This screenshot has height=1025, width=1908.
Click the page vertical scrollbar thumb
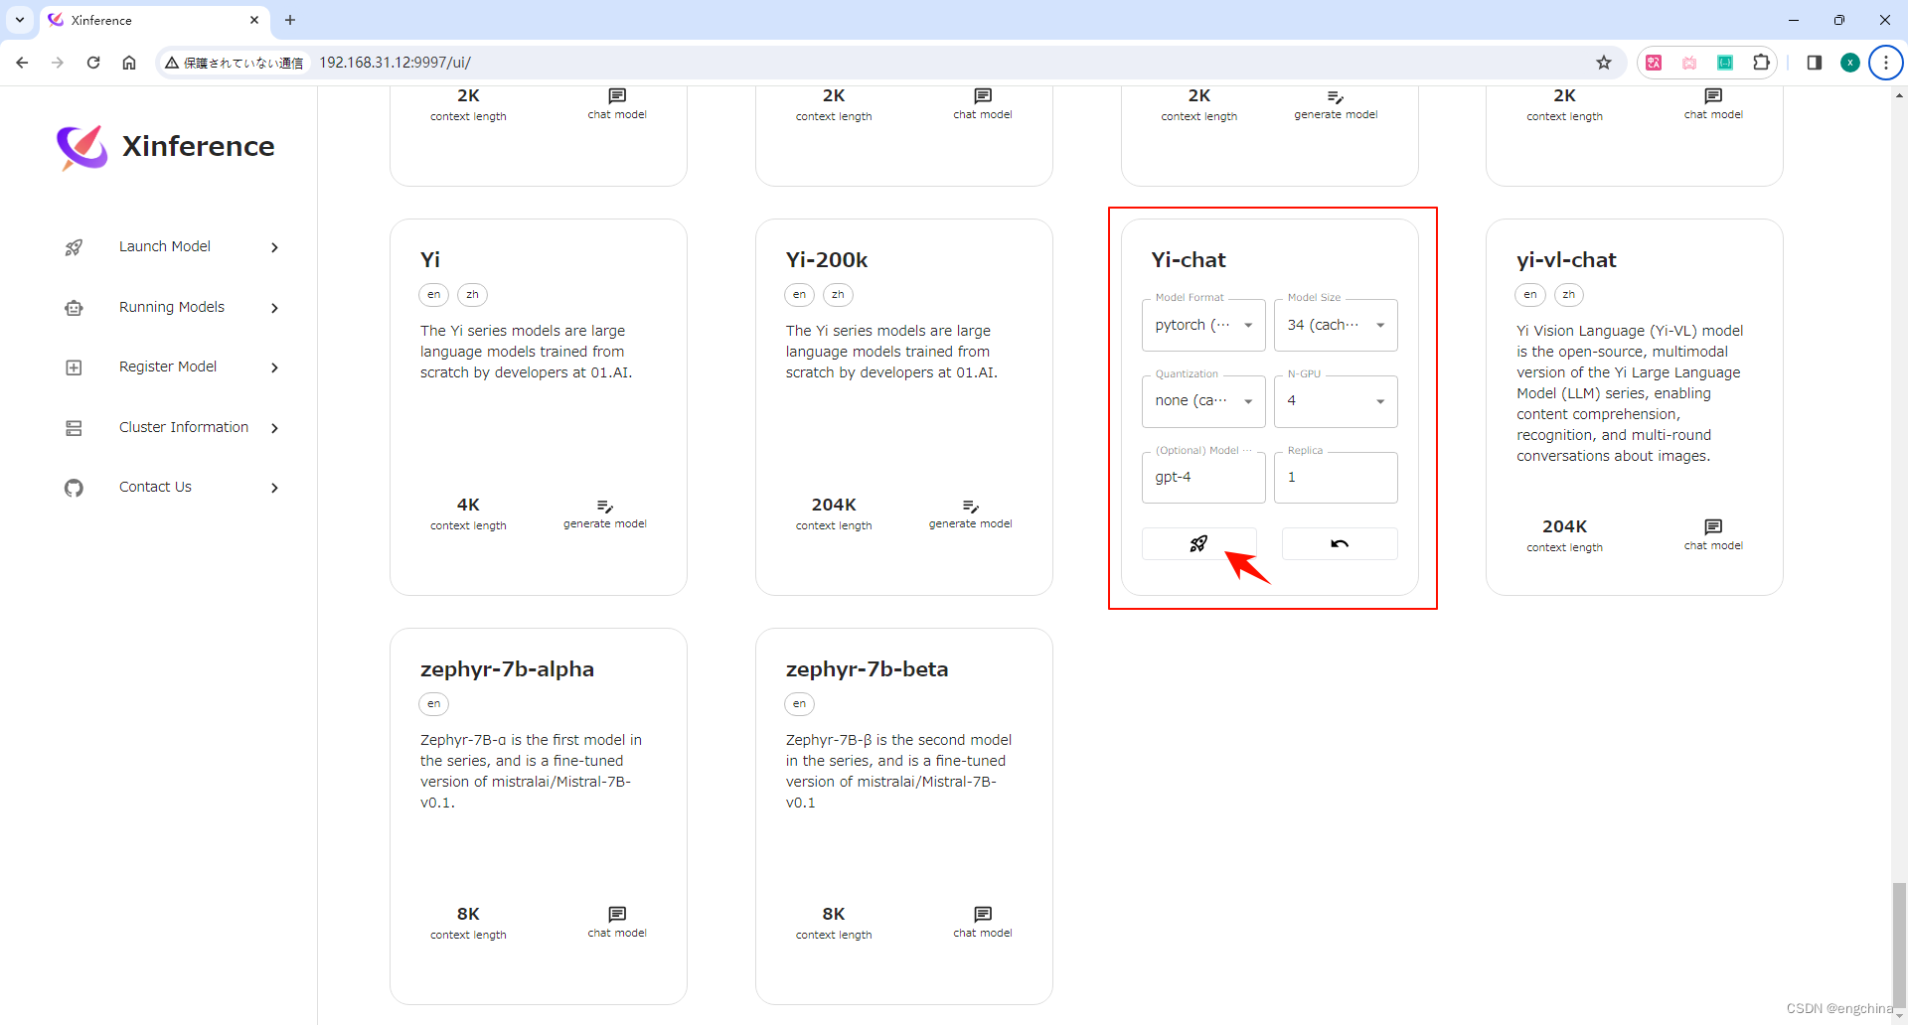click(x=1899, y=946)
